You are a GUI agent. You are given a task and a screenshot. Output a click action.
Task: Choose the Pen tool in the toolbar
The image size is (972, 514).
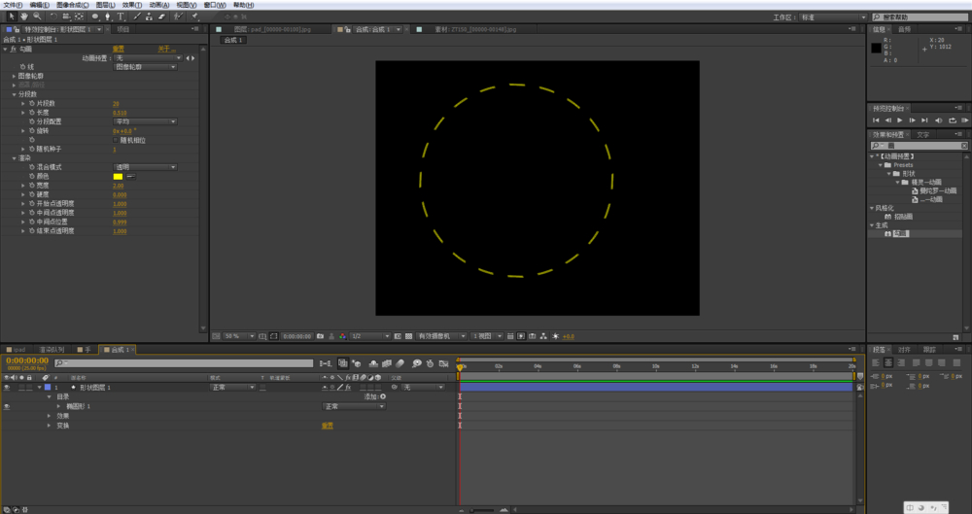(x=107, y=17)
